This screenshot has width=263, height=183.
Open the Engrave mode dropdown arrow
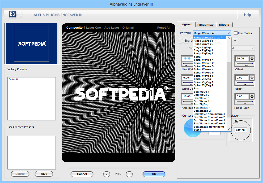[x=235, y=41]
